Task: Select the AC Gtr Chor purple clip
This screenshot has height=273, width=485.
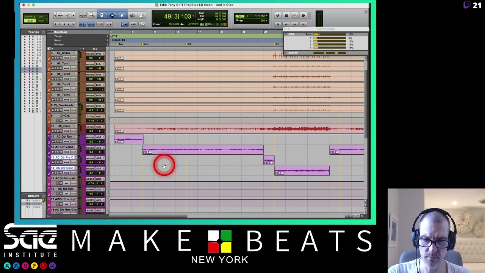Action: pyautogui.click(x=302, y=171)
